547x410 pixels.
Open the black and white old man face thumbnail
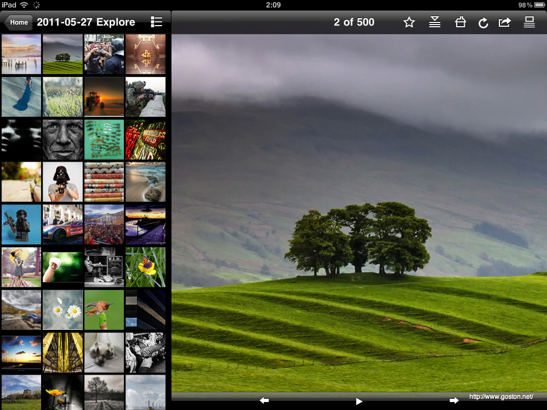(63, 139)
